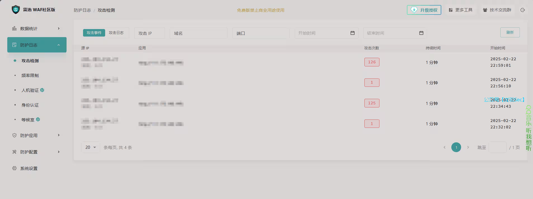Image resolution: width=533 pixels, height=199 pixels.
Task: Switch to the 攻击日志 view
Action: point(116,33)
